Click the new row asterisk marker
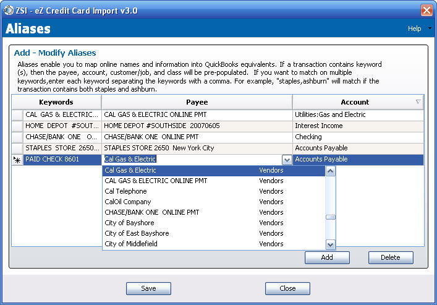Screen dimensions: 437x305 click(x=17, y=160)
